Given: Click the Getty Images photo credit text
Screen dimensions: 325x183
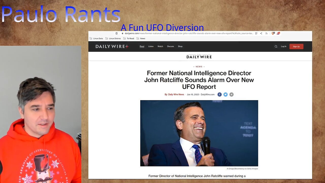Looking at the screenshot, I should pyautogui.click(x=242, y=169).
